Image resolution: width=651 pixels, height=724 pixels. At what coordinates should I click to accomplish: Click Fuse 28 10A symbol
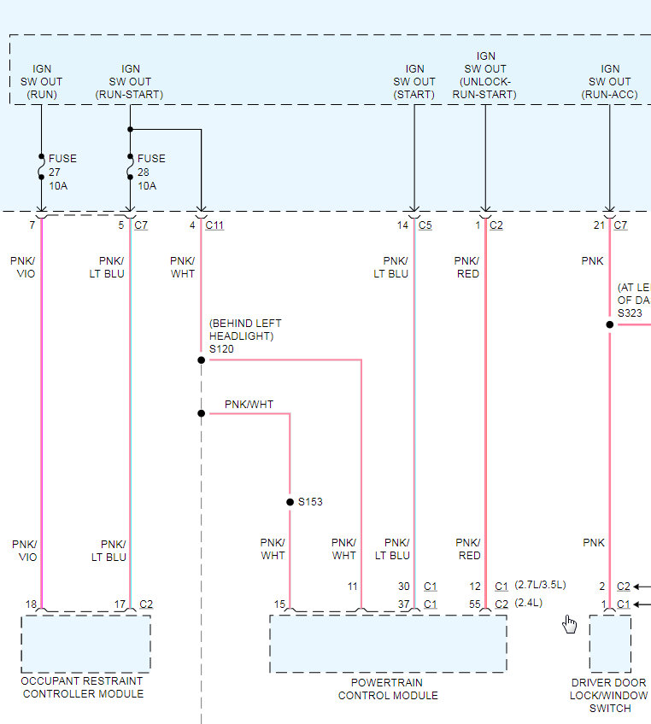pos(131,166)
